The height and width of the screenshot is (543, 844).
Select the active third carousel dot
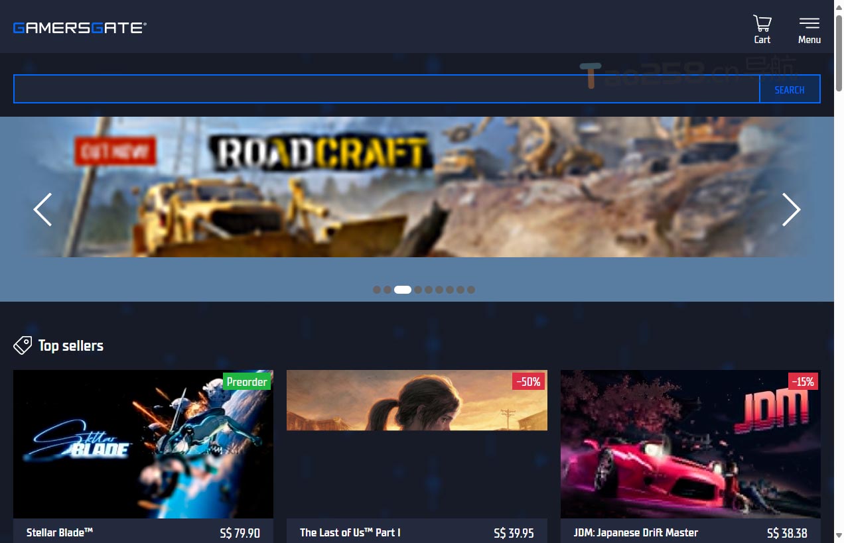pos(403,290)
